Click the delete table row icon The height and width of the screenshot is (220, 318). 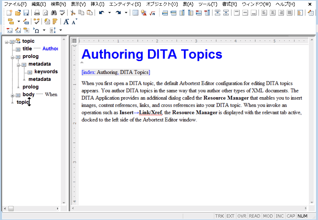click(199, 13)
